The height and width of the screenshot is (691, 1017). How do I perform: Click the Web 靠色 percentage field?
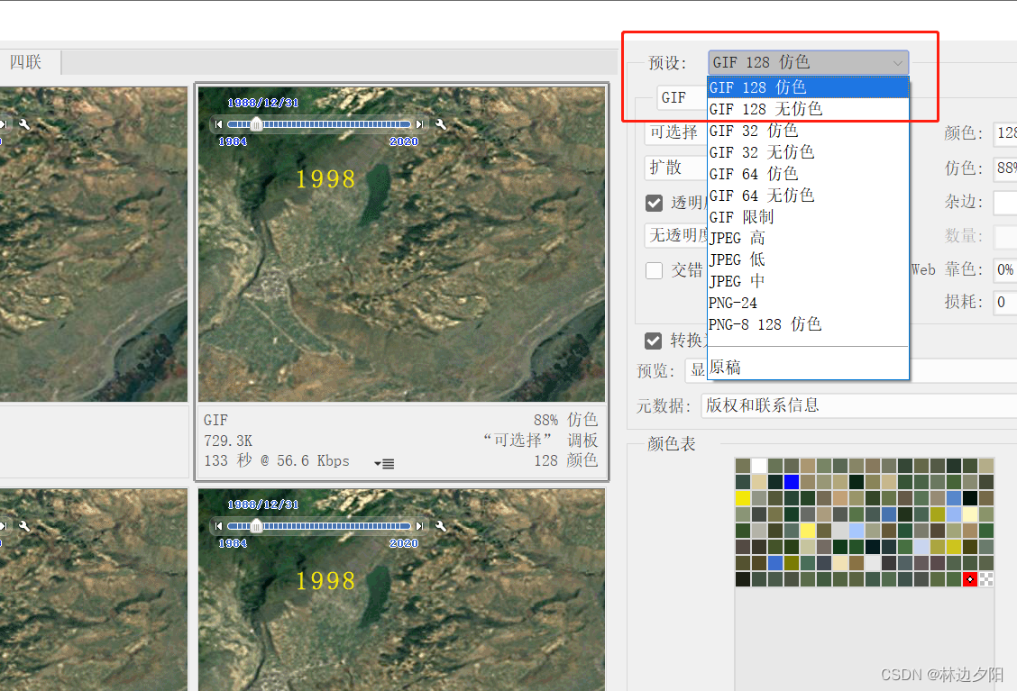tap(1005, 269)
